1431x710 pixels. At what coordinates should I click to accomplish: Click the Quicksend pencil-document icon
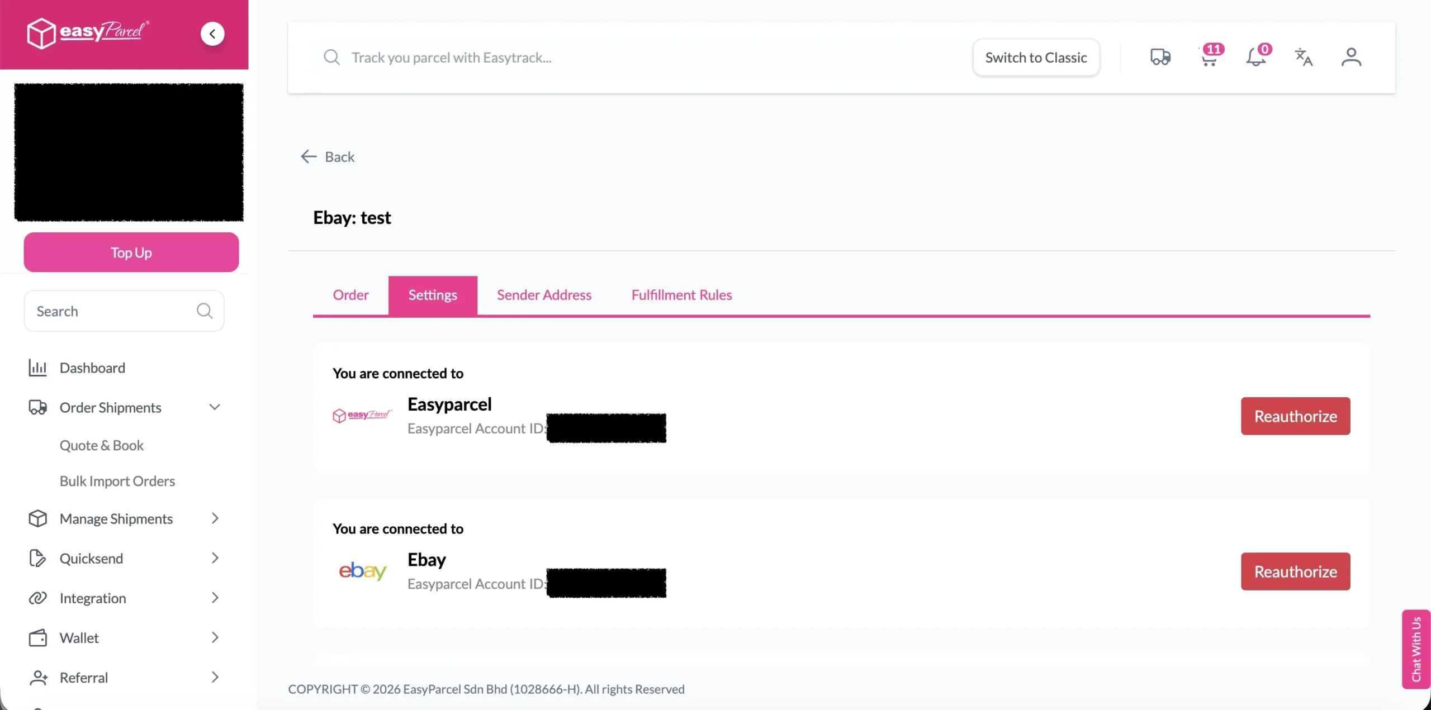(x=37, y=557)
